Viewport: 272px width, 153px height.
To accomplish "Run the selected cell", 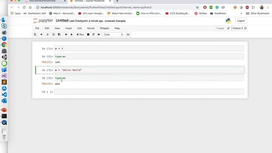I will (x=80, y=34).
